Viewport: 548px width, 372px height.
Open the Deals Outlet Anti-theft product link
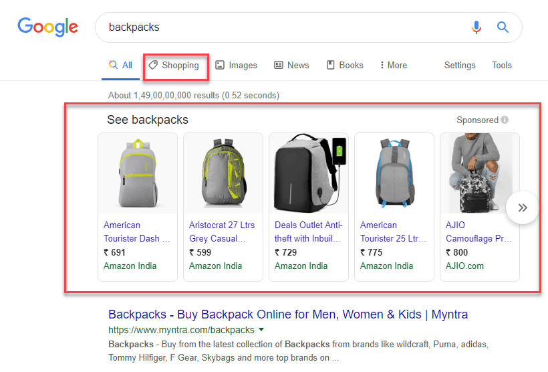(x=309, y=231)
